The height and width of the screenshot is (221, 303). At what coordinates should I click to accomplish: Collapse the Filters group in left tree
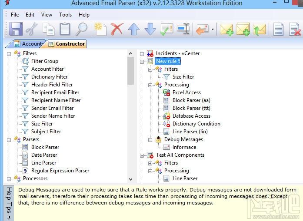[x=9, y=54]
